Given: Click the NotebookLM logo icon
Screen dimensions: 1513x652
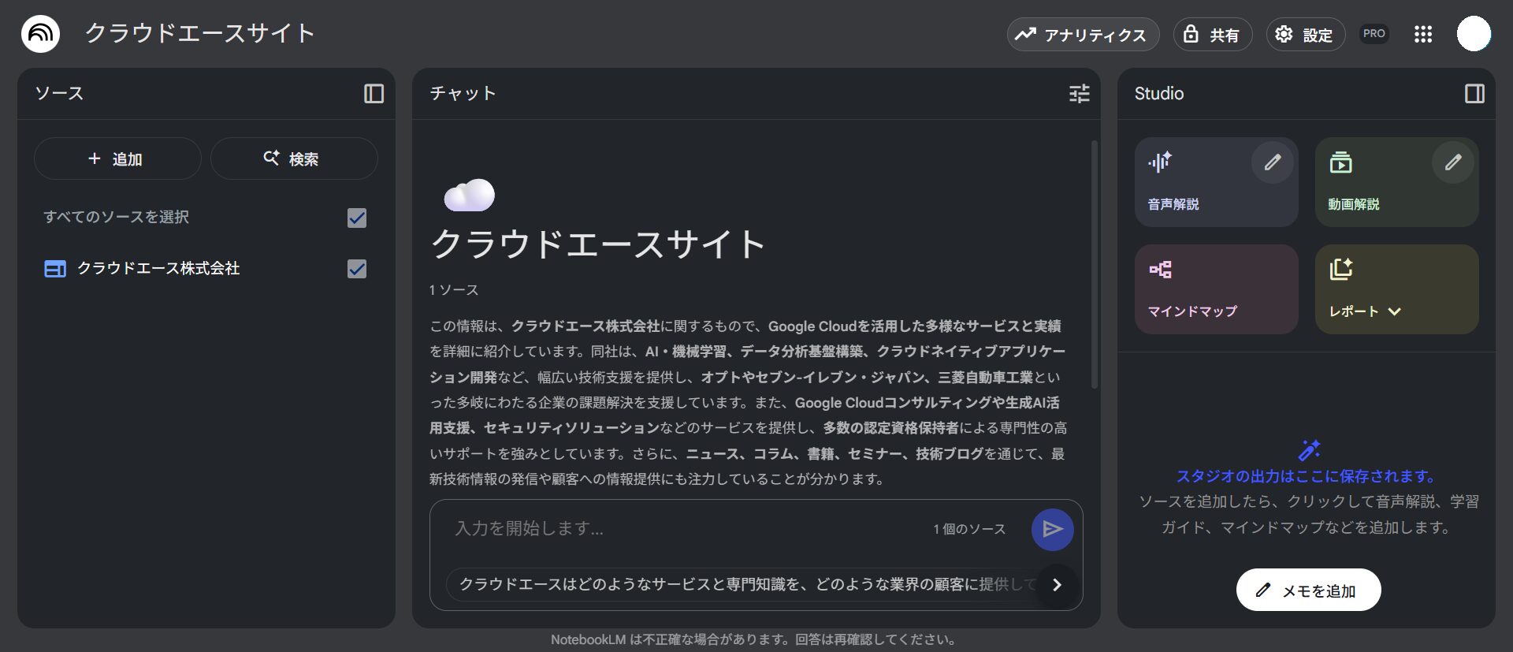Looking at the screenshot, I should tap(40, 34).
